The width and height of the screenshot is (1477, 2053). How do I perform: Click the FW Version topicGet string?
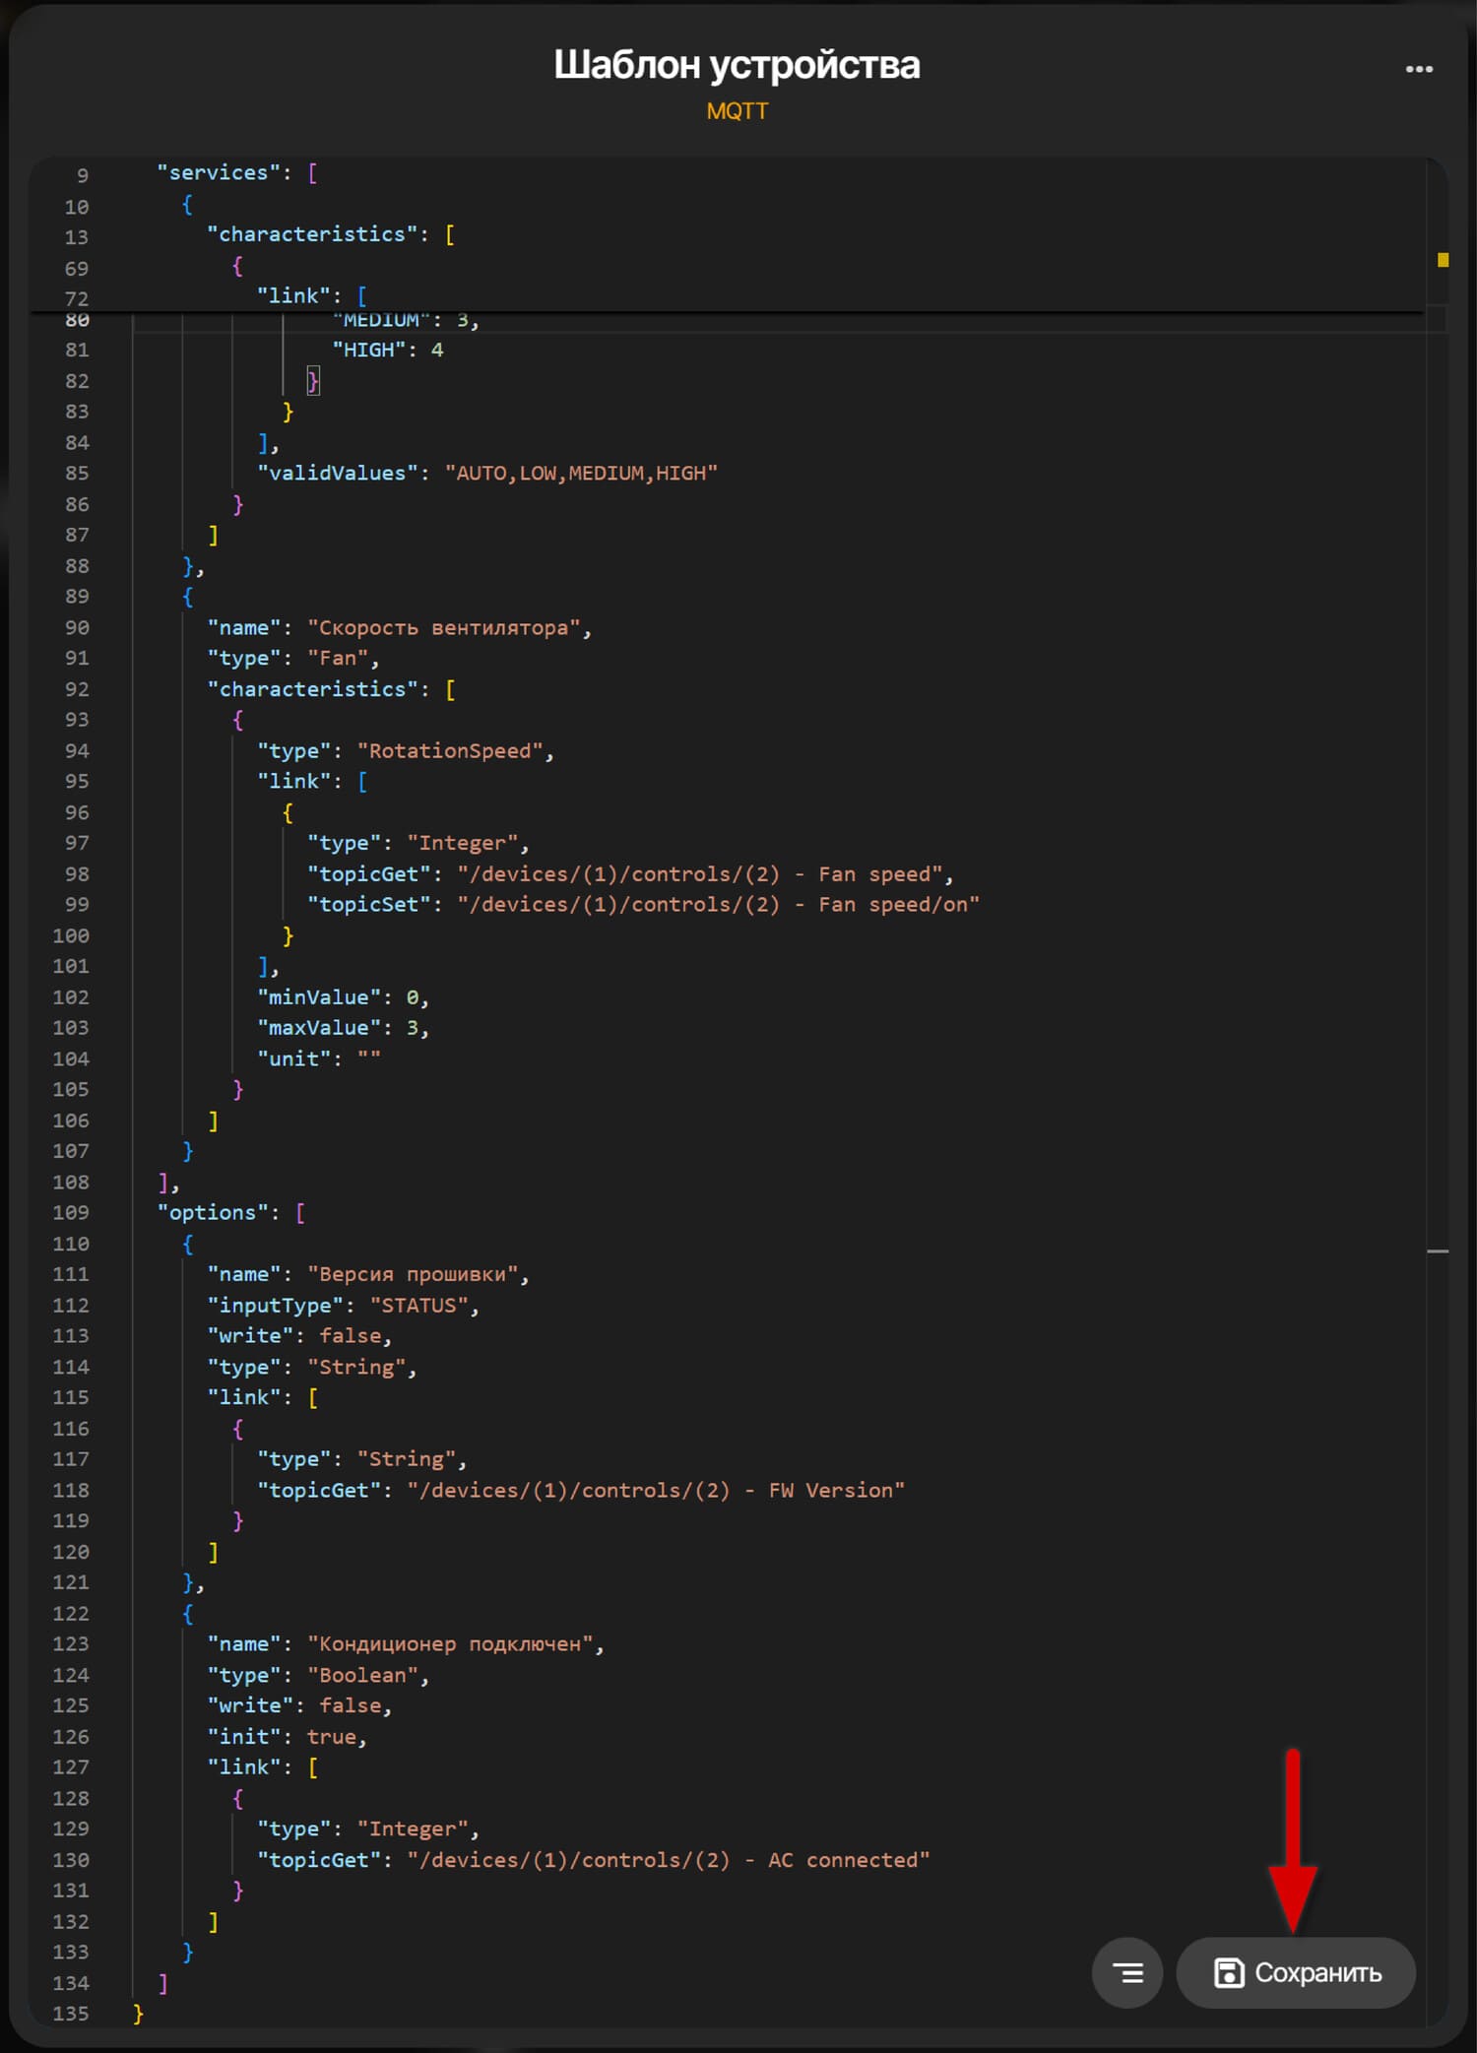656,1490
